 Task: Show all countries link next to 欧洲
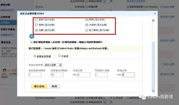click(x=100, y=20)
